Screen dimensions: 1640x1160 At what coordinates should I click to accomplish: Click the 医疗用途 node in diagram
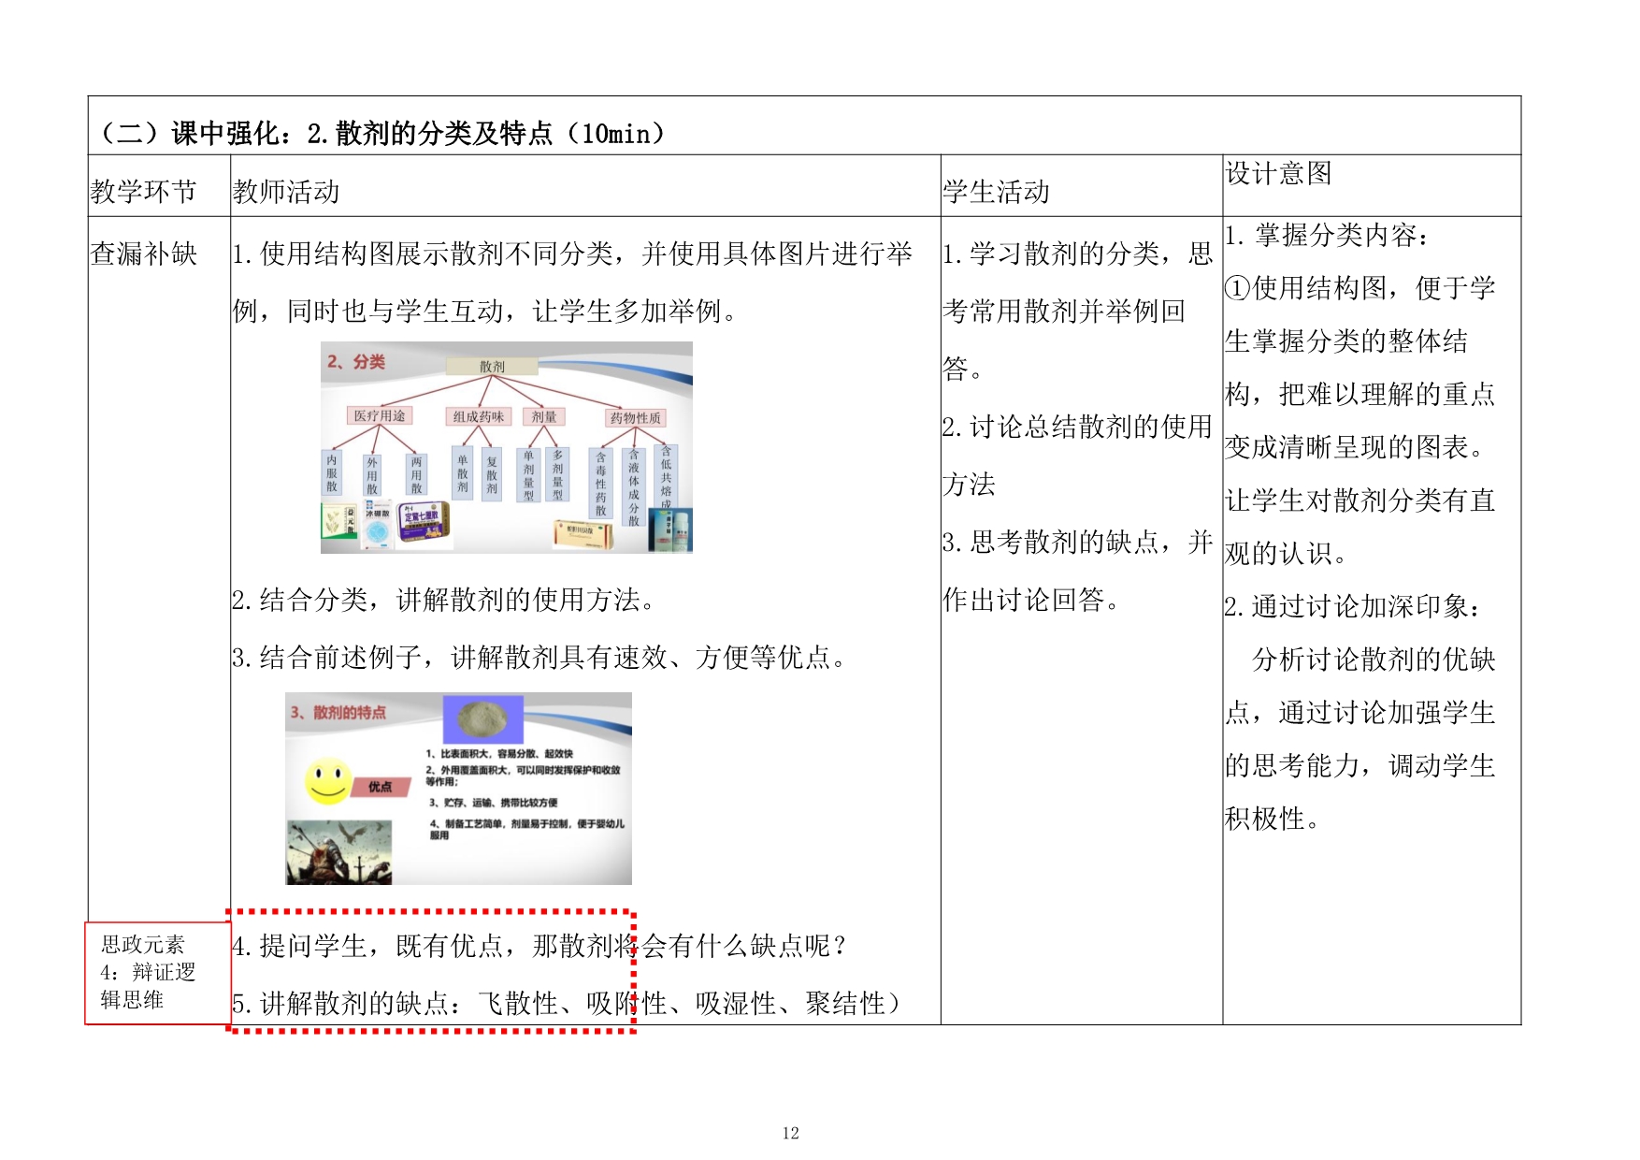(x=380, y=415)
